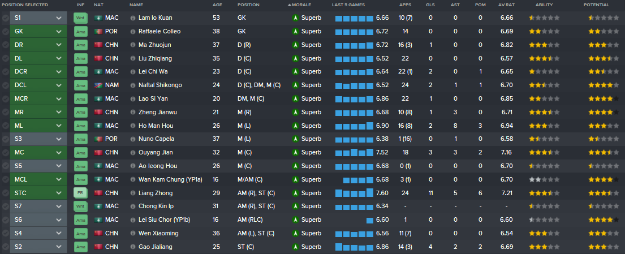Click the Superb morale arrow icon for Gao Jialiang
The width and height of the screenshot is (625, 254).
295,247
